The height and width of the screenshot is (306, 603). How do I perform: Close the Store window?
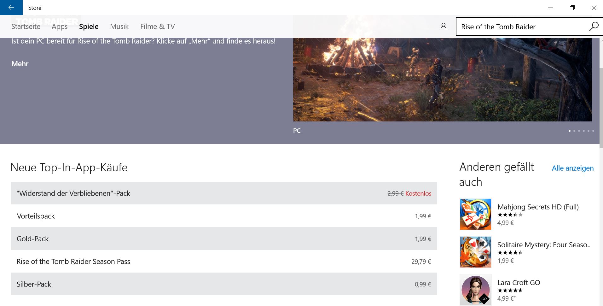pyautogui.click(x=594, y=8)
